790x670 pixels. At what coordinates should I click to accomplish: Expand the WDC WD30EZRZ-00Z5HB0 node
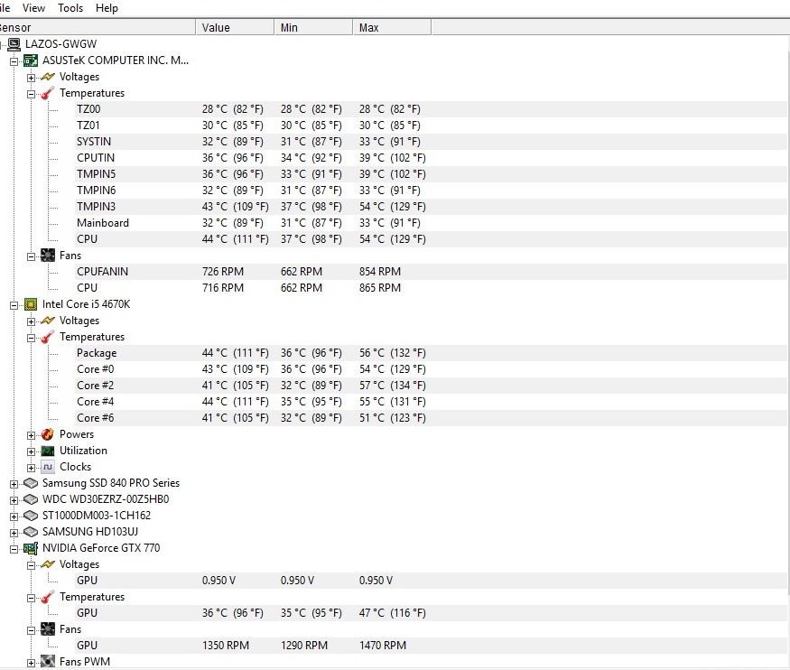coord(14,500)
